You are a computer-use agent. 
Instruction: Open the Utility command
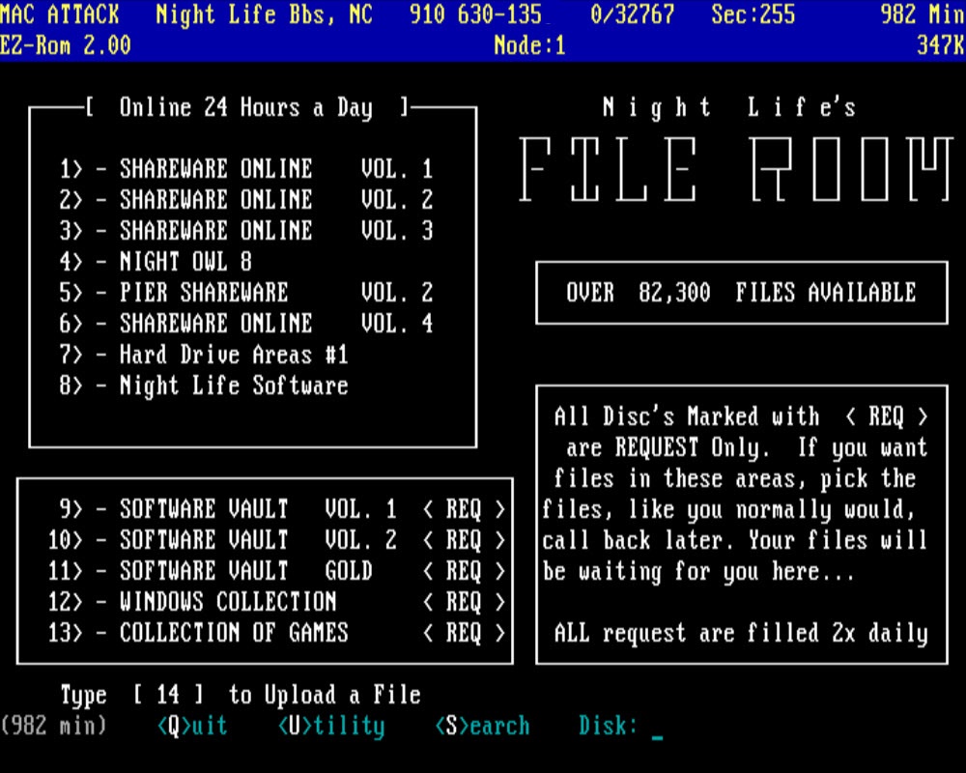(x=330, y=726)
